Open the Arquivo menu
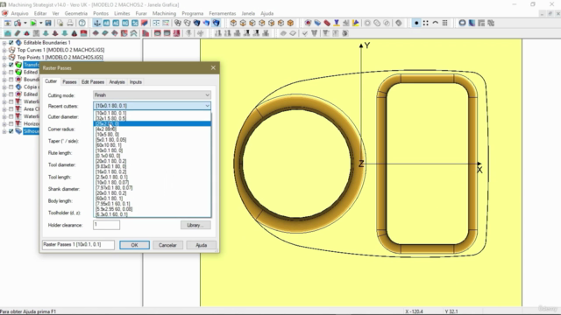The width and height of the screenshot is (561, 315). [19, 14]
